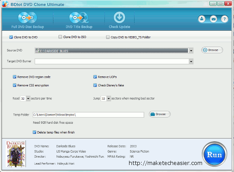Open Full DVD Disc Backup mode
Viewport: 234px width, 172px height.
28,20
